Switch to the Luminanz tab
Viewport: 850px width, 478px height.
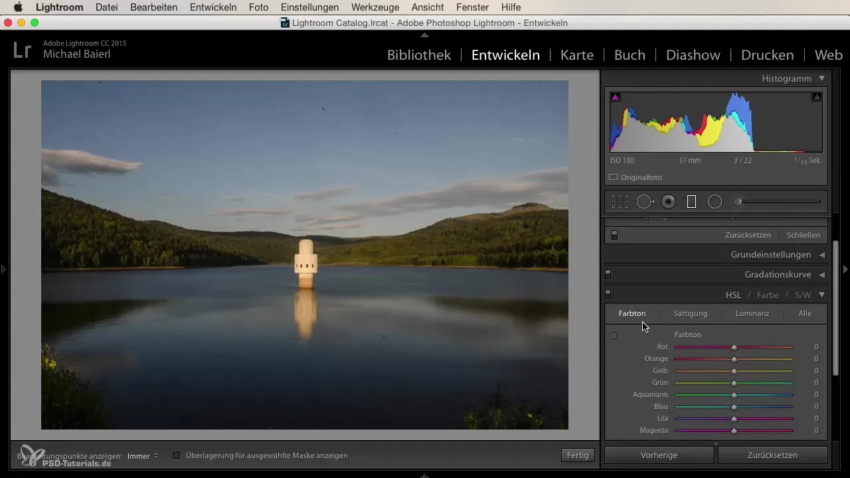(752, 313)
